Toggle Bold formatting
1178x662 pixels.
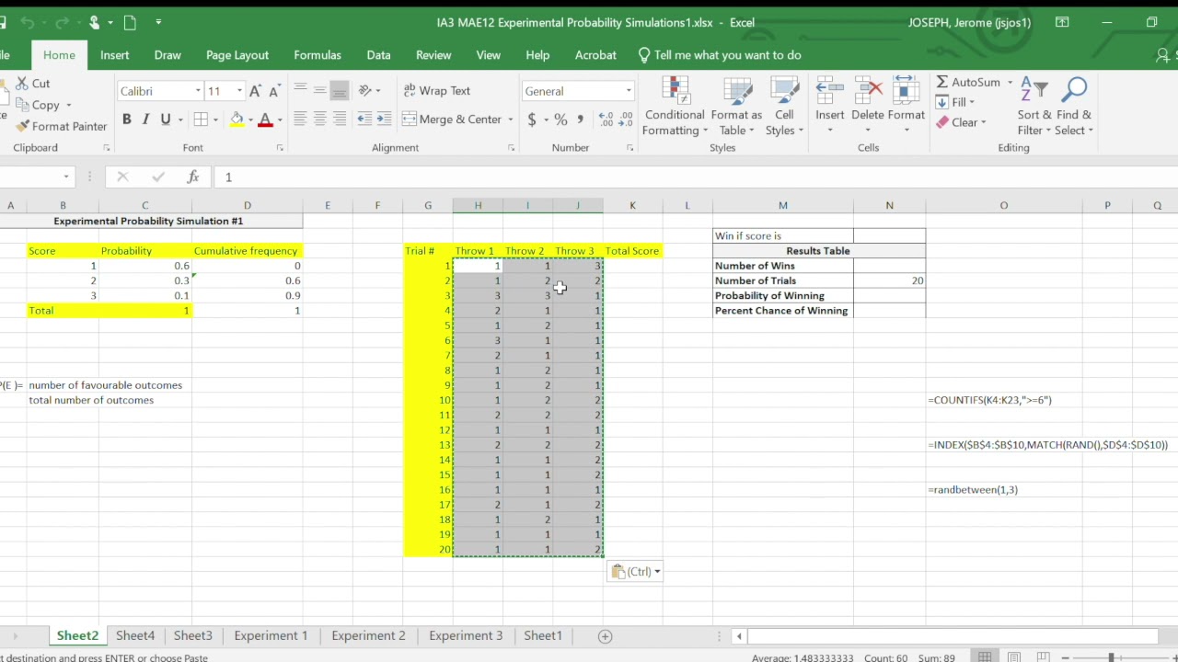[x=126, y=120]
